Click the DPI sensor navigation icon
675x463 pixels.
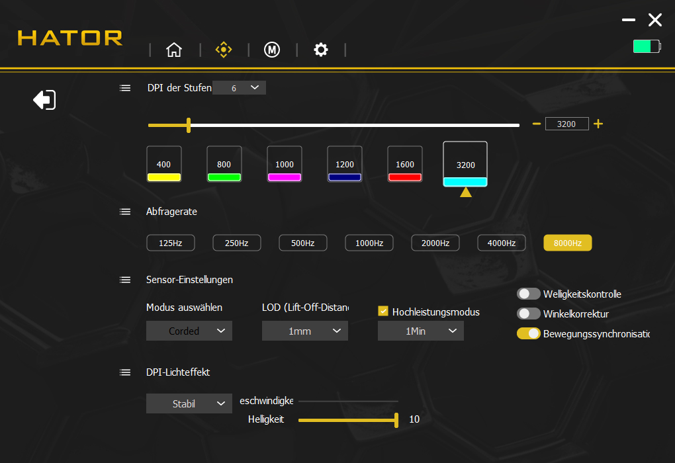[x=224, y=50]
